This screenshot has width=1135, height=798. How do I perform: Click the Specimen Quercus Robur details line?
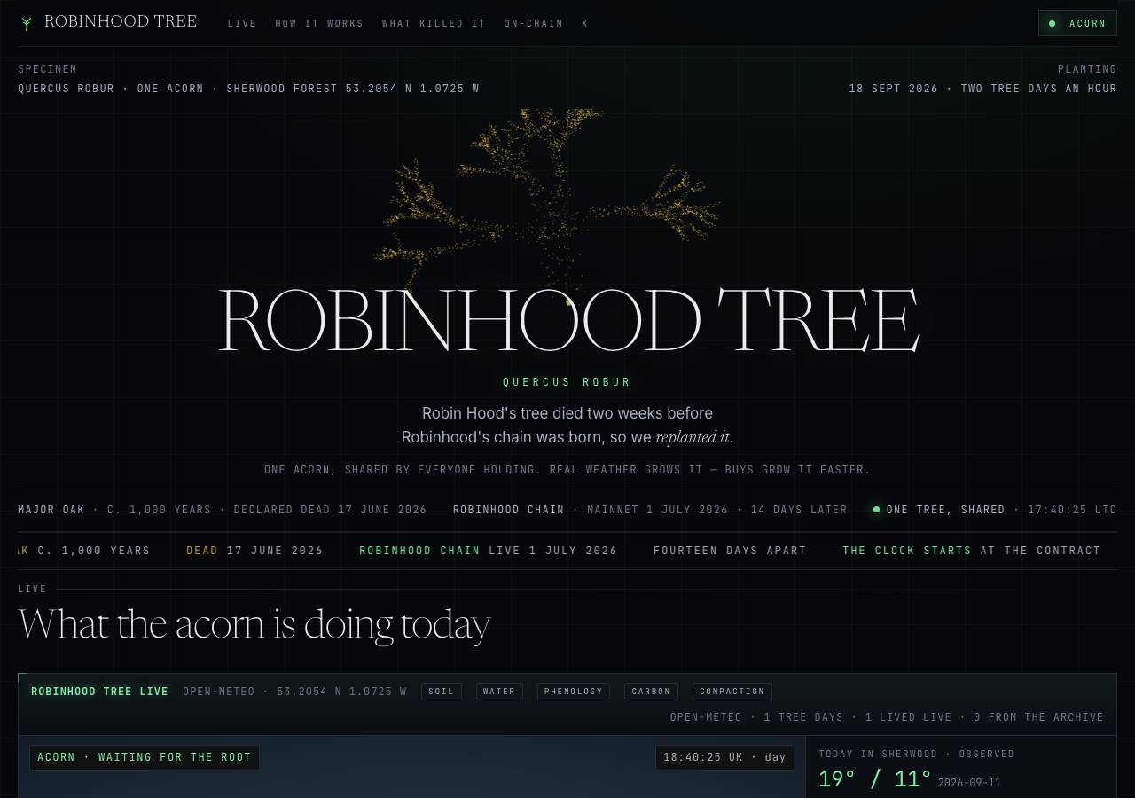click(x=248, y=89)
